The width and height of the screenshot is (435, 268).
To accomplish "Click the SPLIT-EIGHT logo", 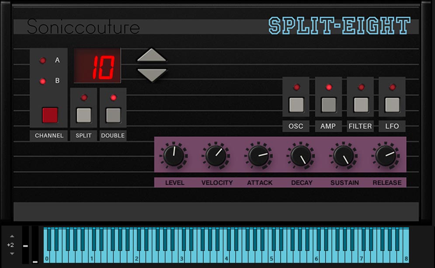I will tap(340, 26).
